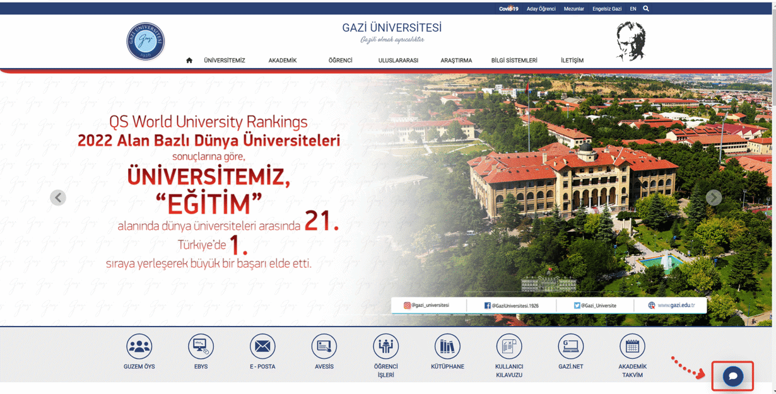Click Instagram @gazi_universitesi icon
776x394 pixels.
[x=408, y=305]
